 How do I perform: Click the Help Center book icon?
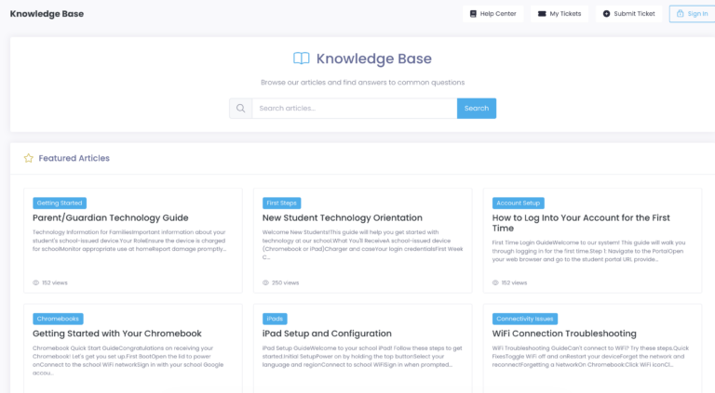click(473, 14)
